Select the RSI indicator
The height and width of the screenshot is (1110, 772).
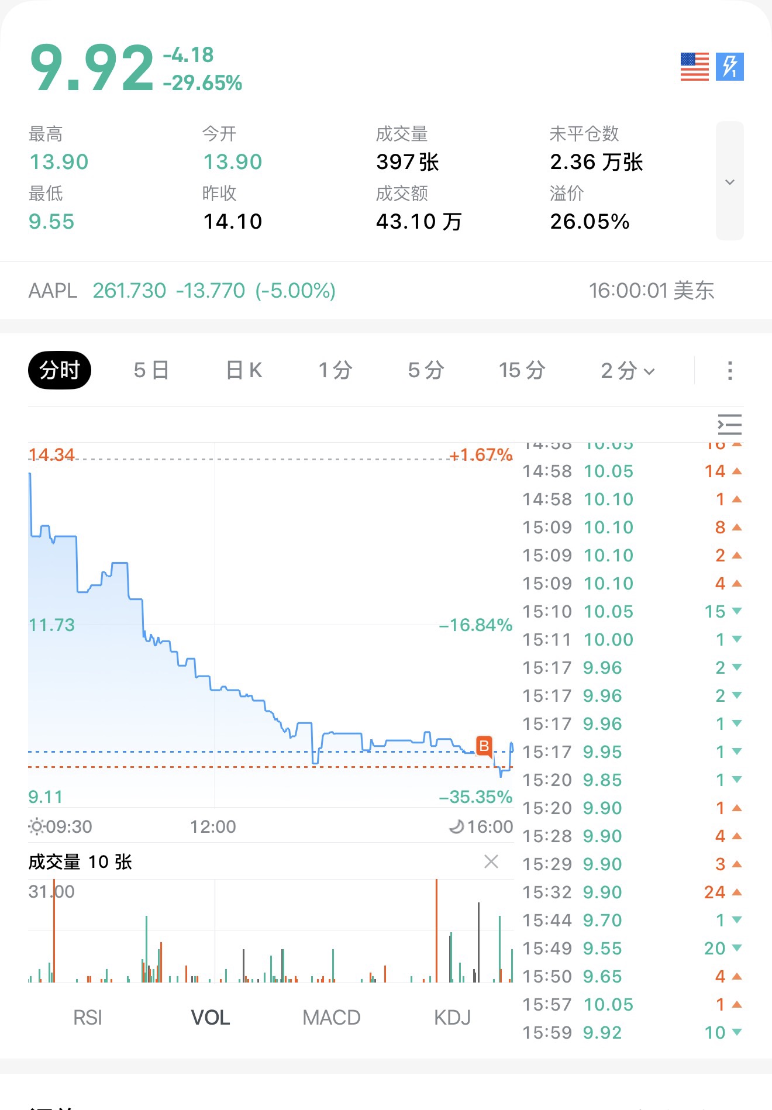[88, 1018]
